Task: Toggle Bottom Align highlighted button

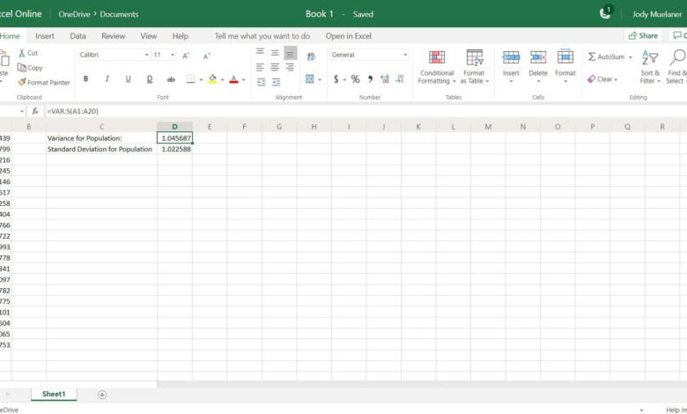Action: coord(290,53)
